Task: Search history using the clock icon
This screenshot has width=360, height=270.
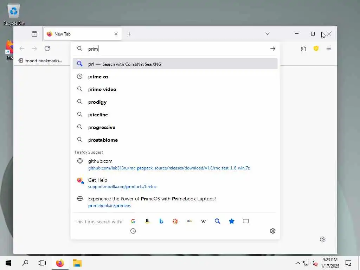Action: tap(133, 231)
